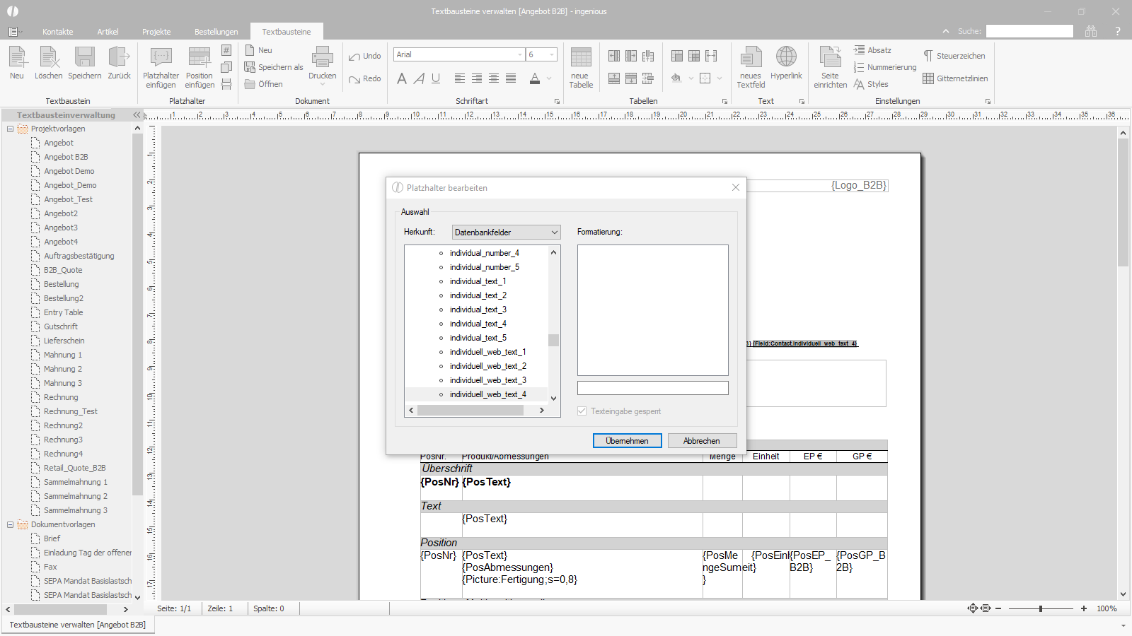Collapse the Dokumentvorlagen tree node
This screenshot has height=636, width=1132.
10,524
